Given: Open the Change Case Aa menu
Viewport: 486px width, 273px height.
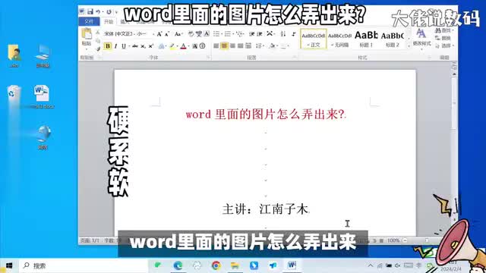Looking at the screenshot, I should coord(178,33).
